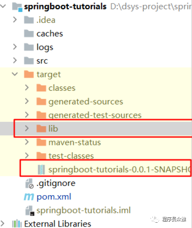This screenshot has height=228, width=192.
Task: Expand the generated-sources folder
Action: click(x=27, y=101)
